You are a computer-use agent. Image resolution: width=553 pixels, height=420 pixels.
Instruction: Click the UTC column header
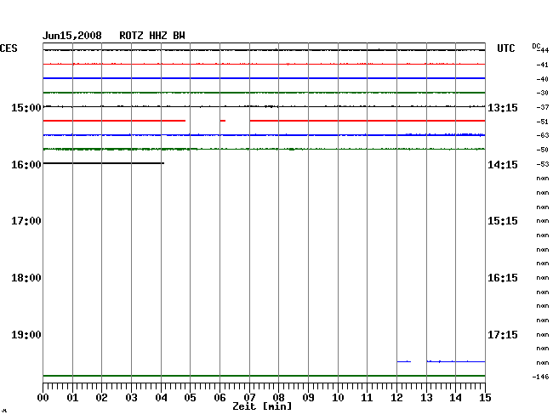505,48
